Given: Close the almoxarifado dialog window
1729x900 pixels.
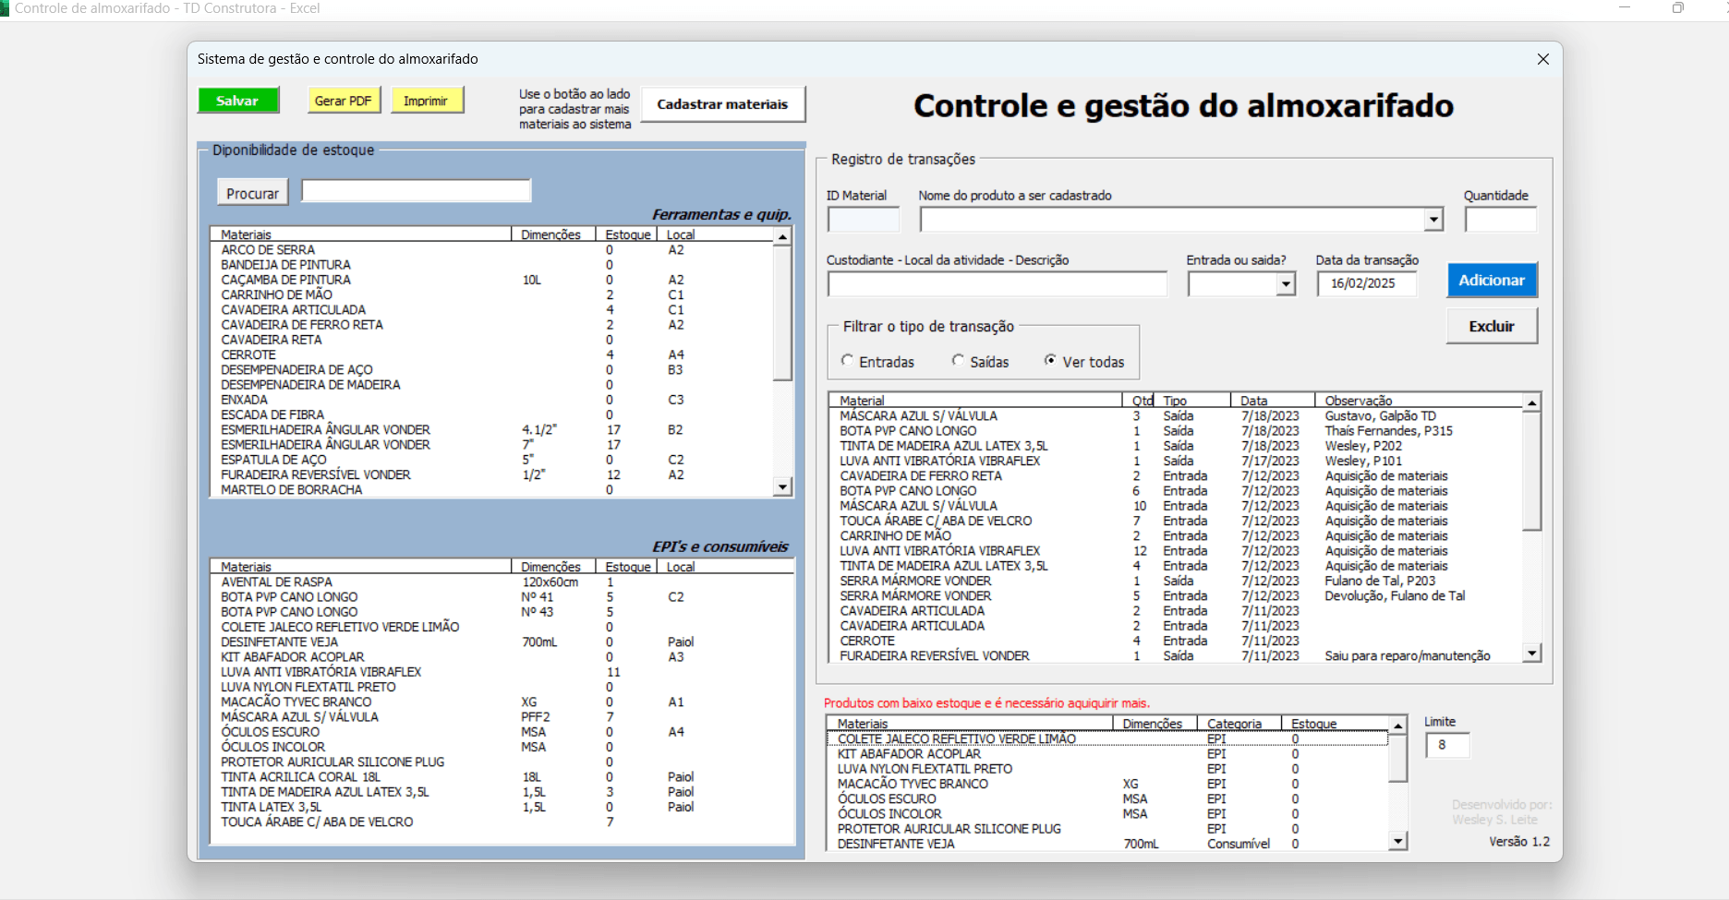Looking at the screenshot, I should click(1542, 59).
